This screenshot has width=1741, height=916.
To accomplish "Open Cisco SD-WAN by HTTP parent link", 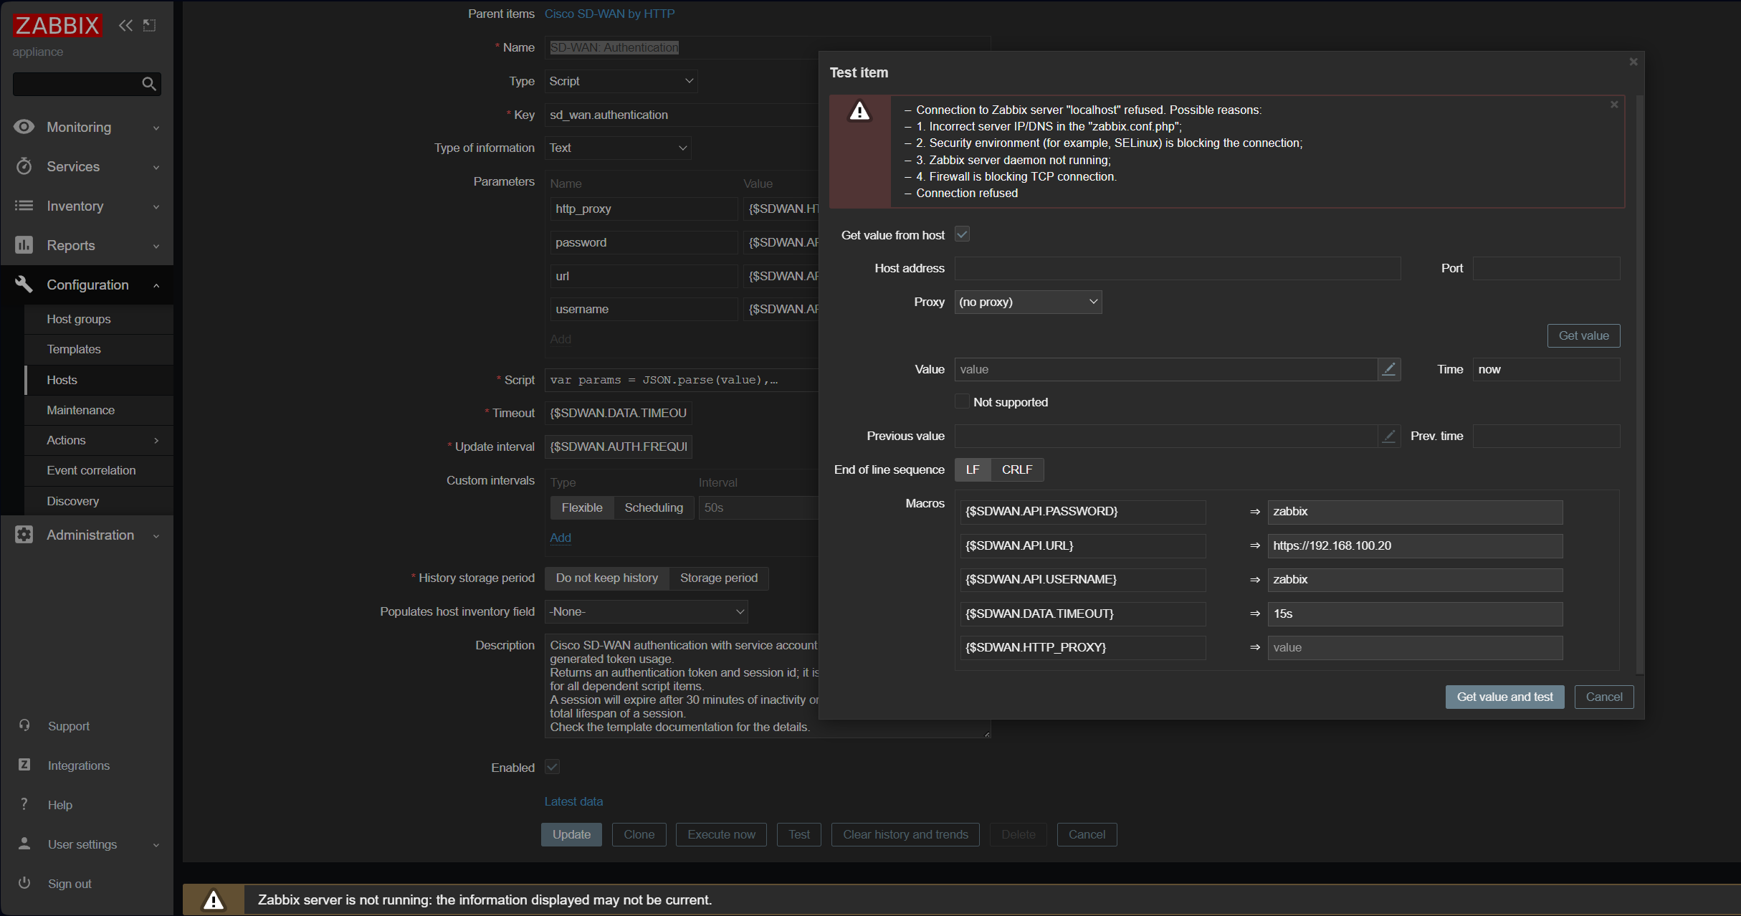I will coord(609,14).
